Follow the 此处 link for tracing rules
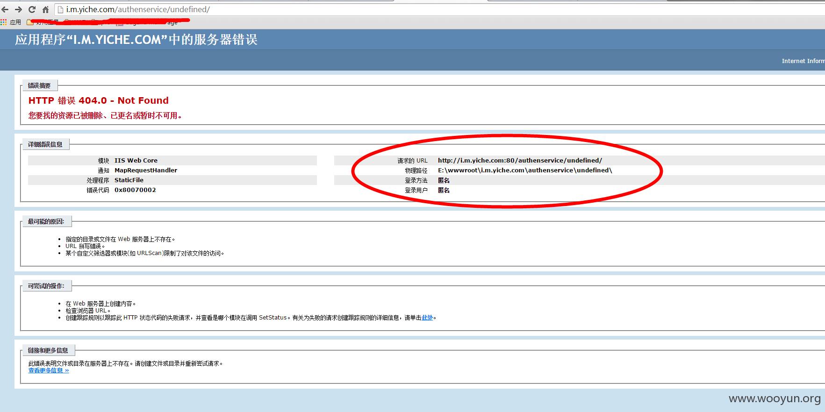Viewport: 825px width, 412px height. [427, 318]
